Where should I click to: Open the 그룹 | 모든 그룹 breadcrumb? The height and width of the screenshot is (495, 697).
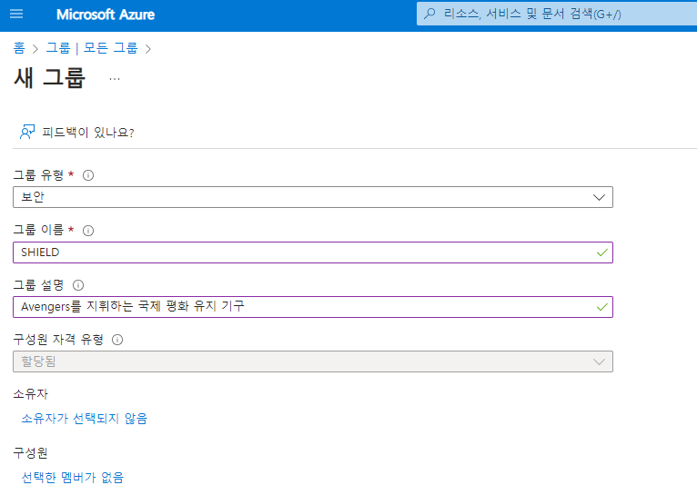tap(92, 48)
